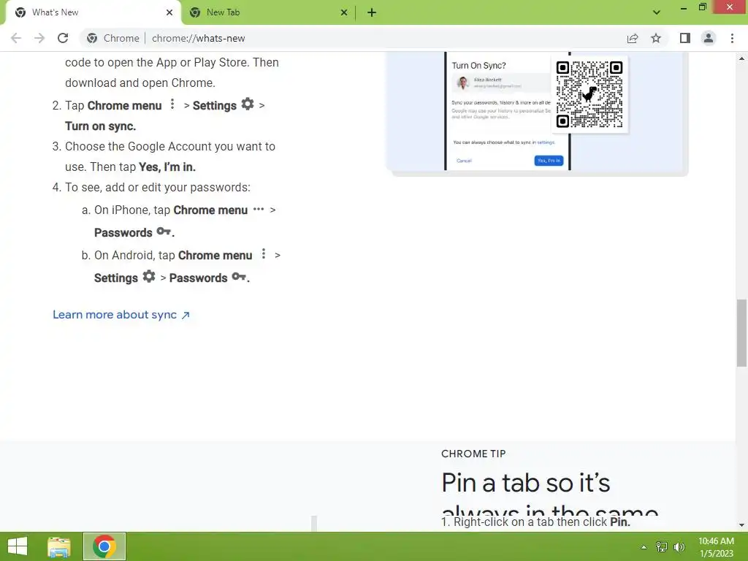The image size is (748, 561).
Task: Click the Chrome site info chip
Action: point(113,38)
